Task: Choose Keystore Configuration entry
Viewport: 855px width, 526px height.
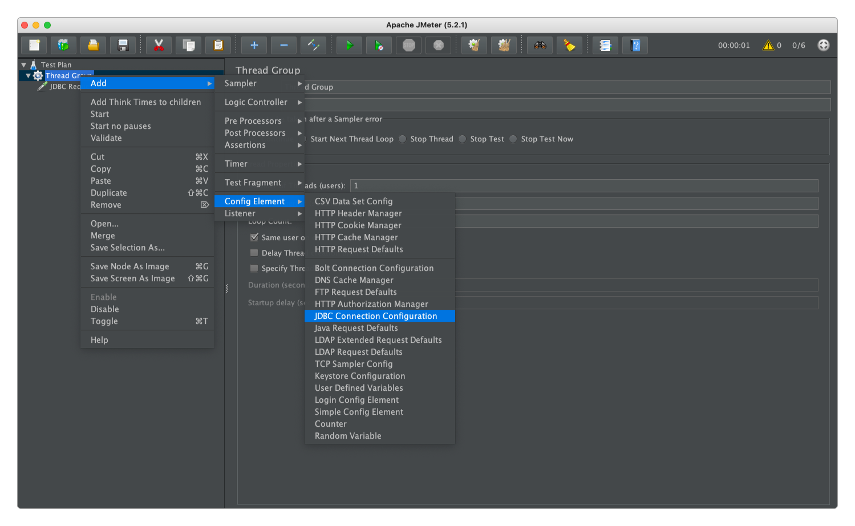Action: [x=380, y=376]
